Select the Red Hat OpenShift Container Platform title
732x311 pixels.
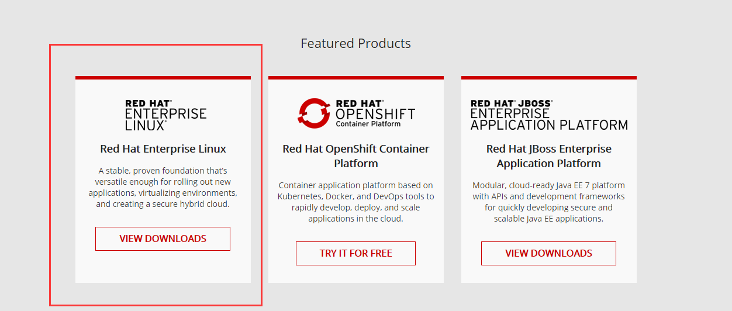(x=356, y=156)
